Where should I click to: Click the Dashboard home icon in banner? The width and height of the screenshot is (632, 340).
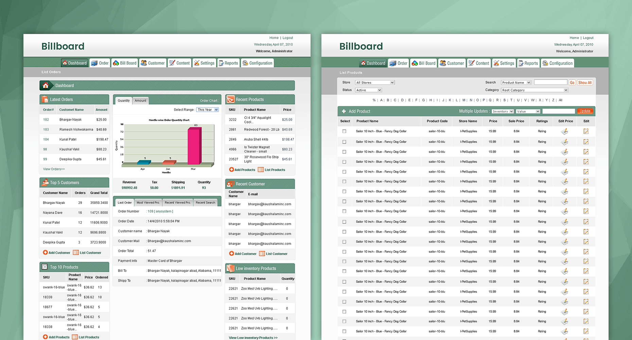(x=46, y=85)
